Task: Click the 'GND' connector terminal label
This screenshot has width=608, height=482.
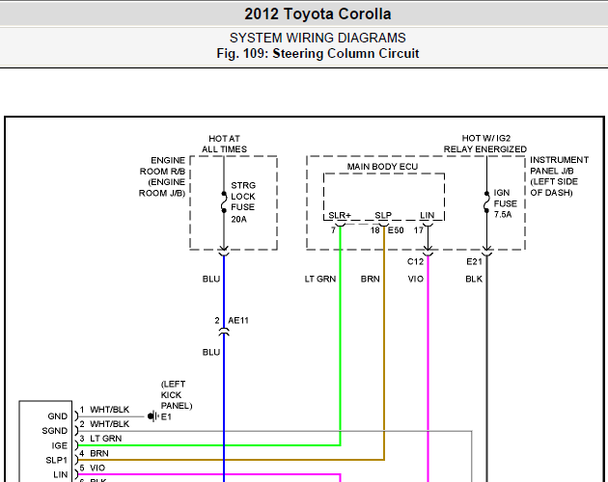Action: tap(57, 416)
